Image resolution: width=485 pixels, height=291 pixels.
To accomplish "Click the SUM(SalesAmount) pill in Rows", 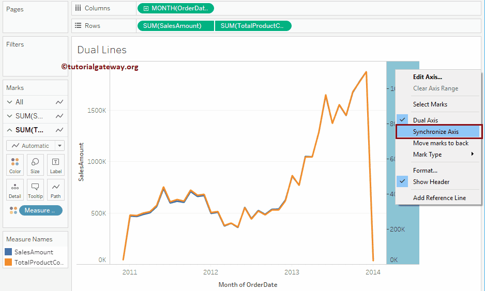I will coord(175,26).
